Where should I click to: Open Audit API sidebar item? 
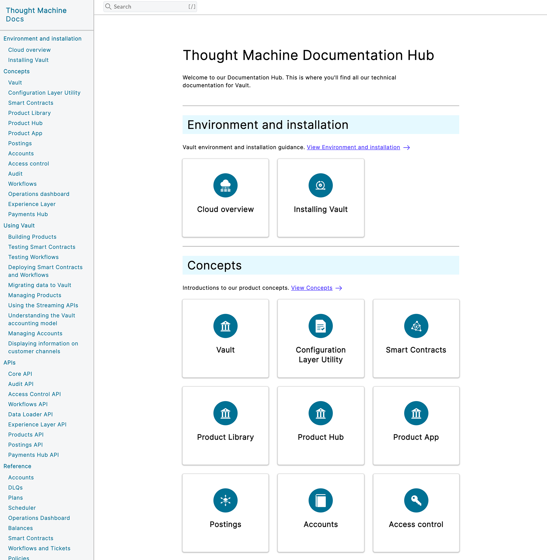tap(21, 384)
